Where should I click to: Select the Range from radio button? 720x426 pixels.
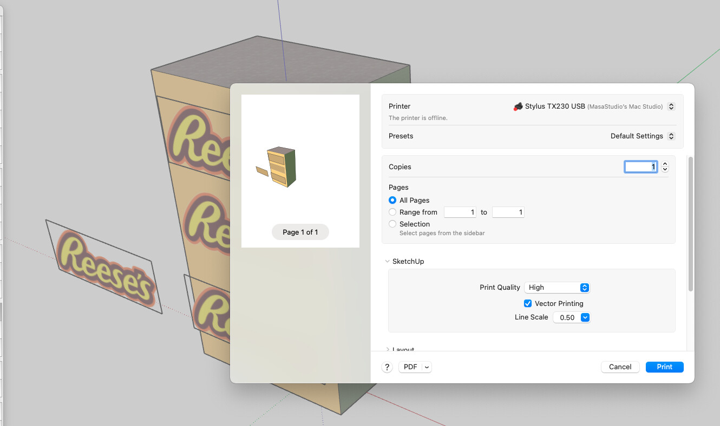[x=392, y=212]
